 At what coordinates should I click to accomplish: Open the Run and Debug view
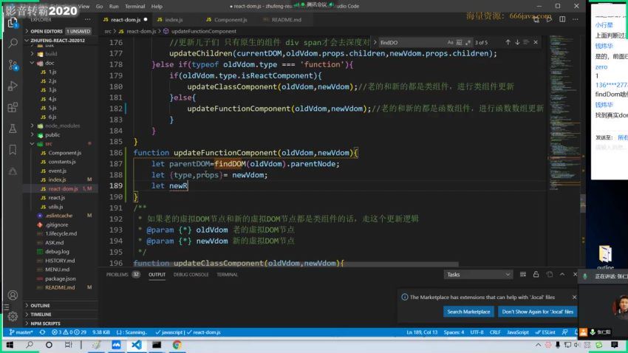point(13,86)
